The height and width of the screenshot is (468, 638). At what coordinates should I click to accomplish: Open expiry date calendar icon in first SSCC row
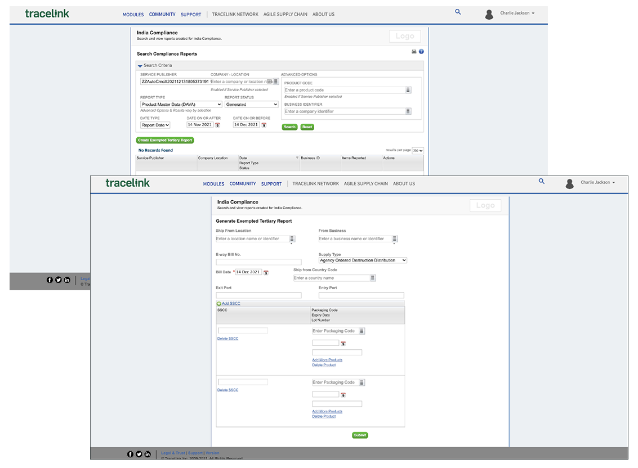tap(343, 344)
